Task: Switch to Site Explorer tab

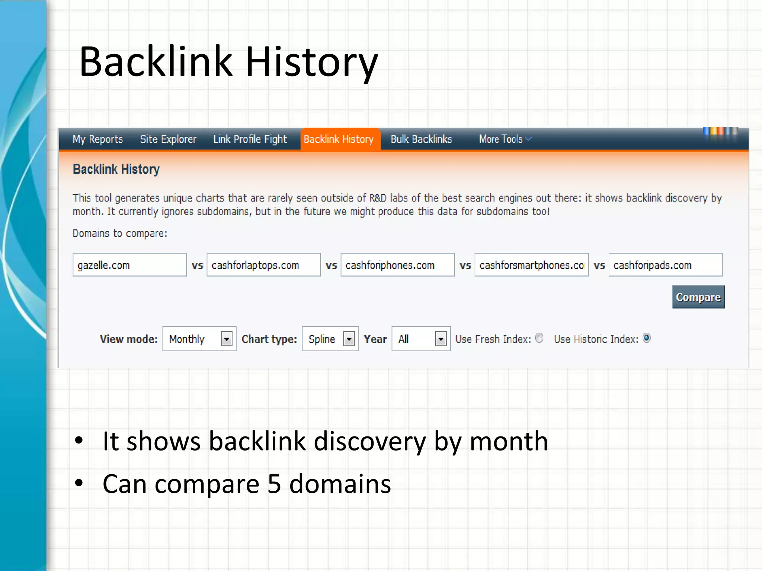Action: click(168, 139)
